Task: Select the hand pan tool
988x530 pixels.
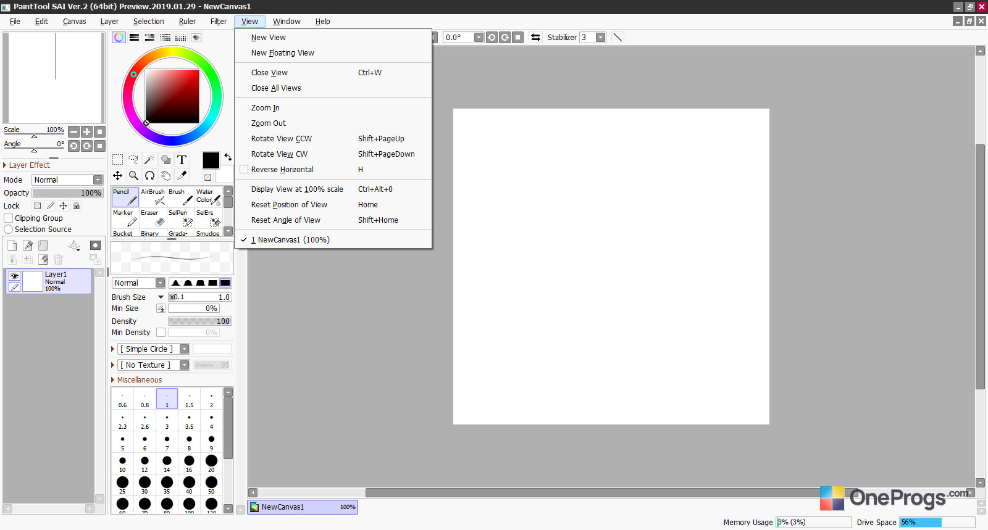Action: pyautogui.click(x=165, y=176)
